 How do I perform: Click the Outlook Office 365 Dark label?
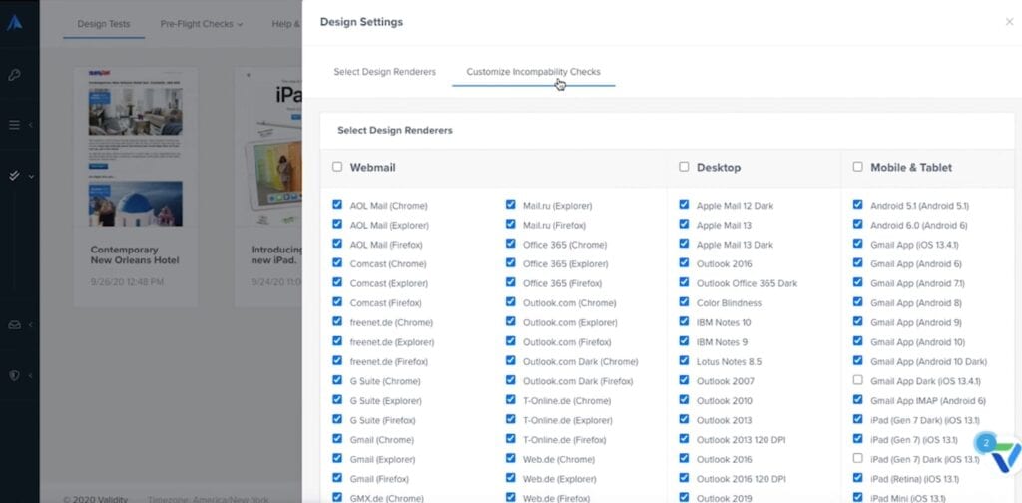(x=747, y=283)
